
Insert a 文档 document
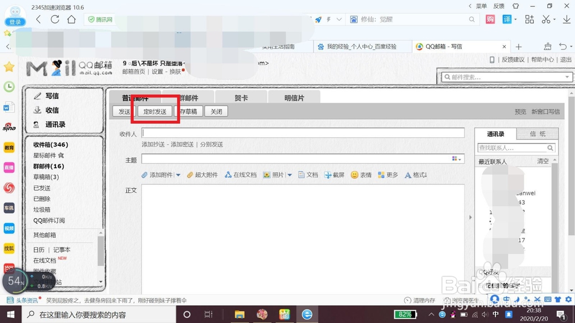(308, 175)
